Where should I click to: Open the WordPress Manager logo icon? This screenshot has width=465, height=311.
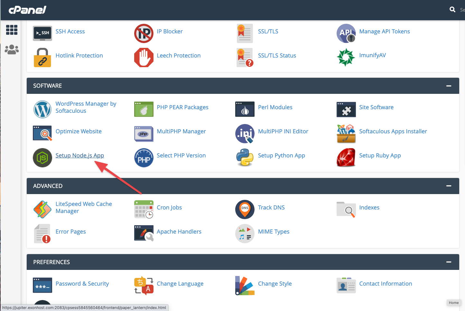click(42, 109)
